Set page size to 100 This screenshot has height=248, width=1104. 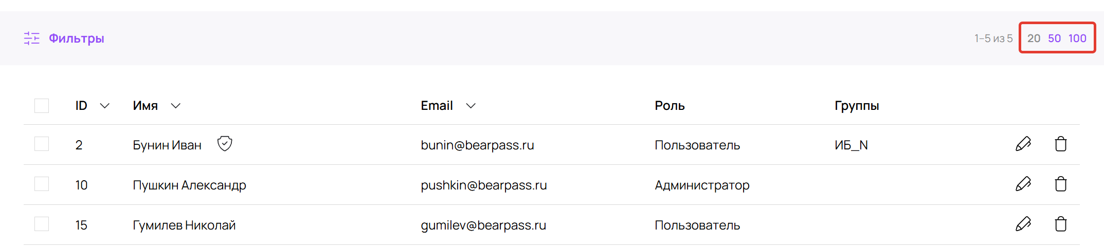1077,39
